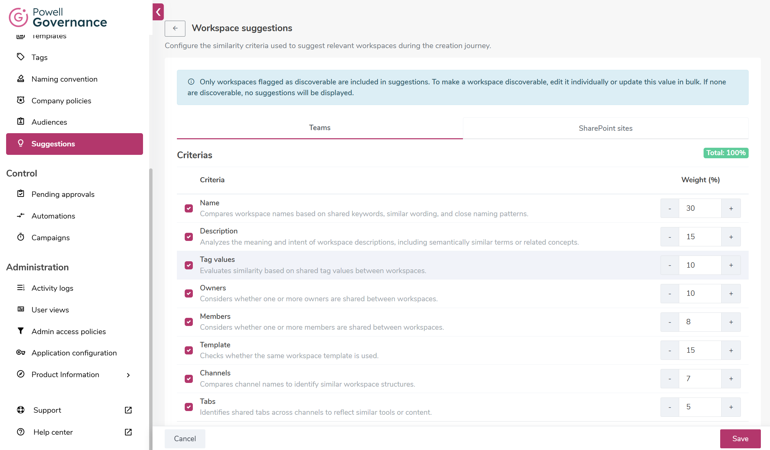Uncheck the Name criteria checkbox
The width and height of the screenshot is (770, 450).
(x=189, y=208)
